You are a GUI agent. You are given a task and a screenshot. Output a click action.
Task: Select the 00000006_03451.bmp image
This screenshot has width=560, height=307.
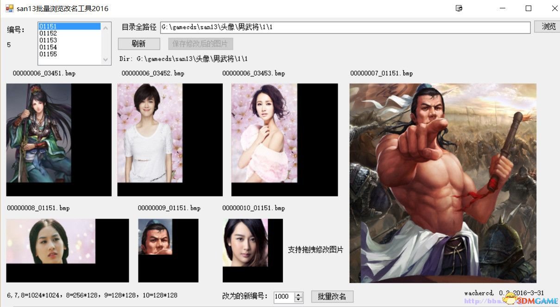(59, 140)
